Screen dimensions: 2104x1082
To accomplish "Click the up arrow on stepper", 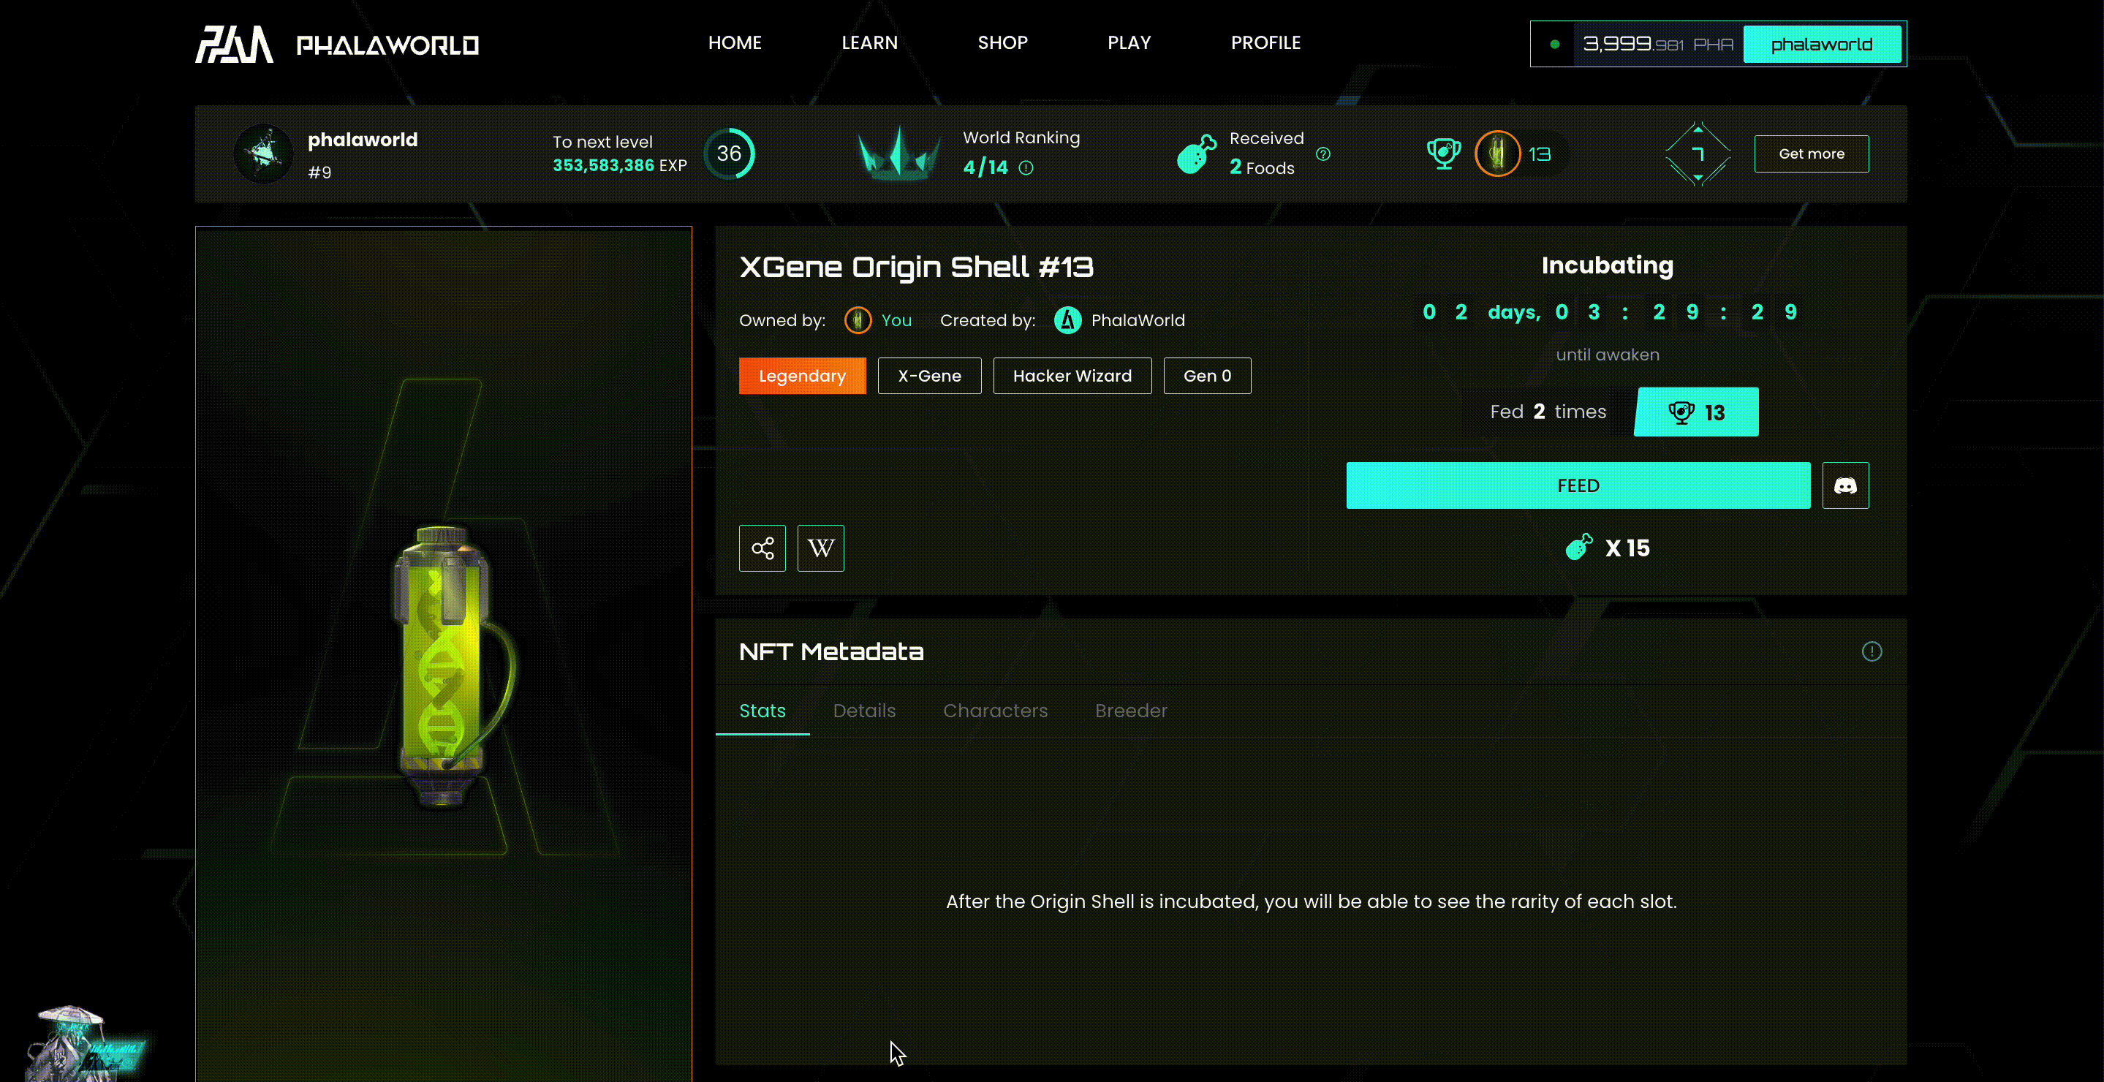I will click(1698, 130).
